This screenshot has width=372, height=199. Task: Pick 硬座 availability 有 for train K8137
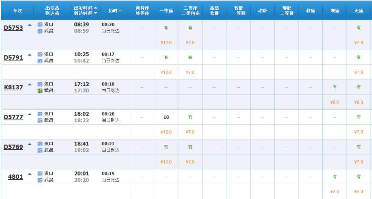click(334, 87)
